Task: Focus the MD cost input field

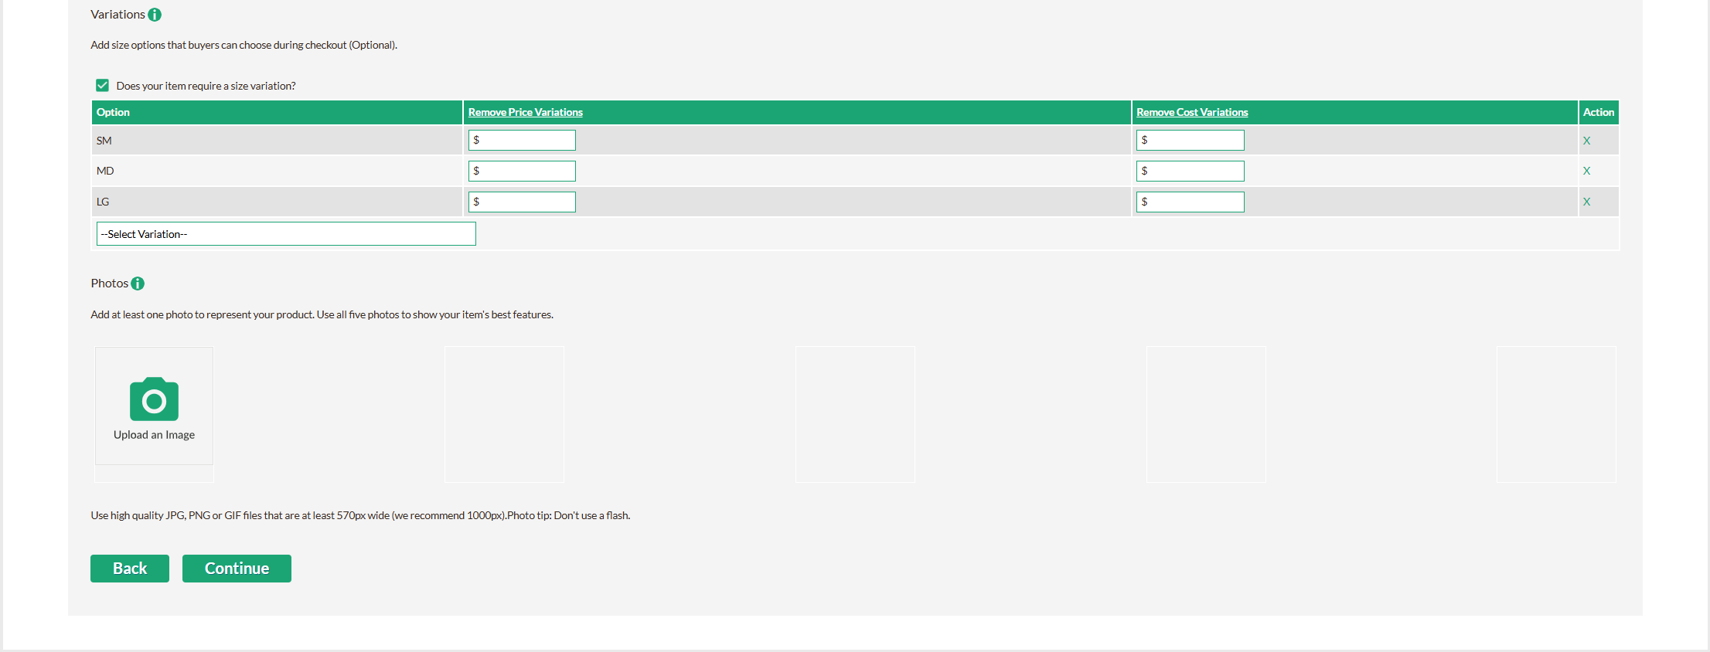Action: click(x=1191, y=171)
